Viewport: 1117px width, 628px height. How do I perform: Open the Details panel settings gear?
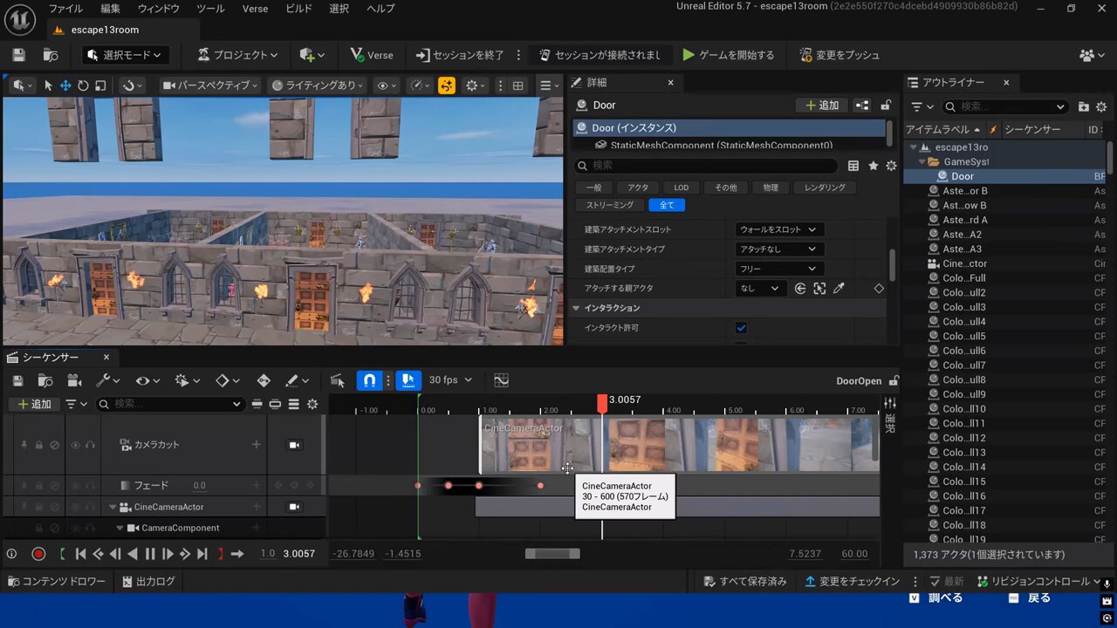click(x=891, y=166)
